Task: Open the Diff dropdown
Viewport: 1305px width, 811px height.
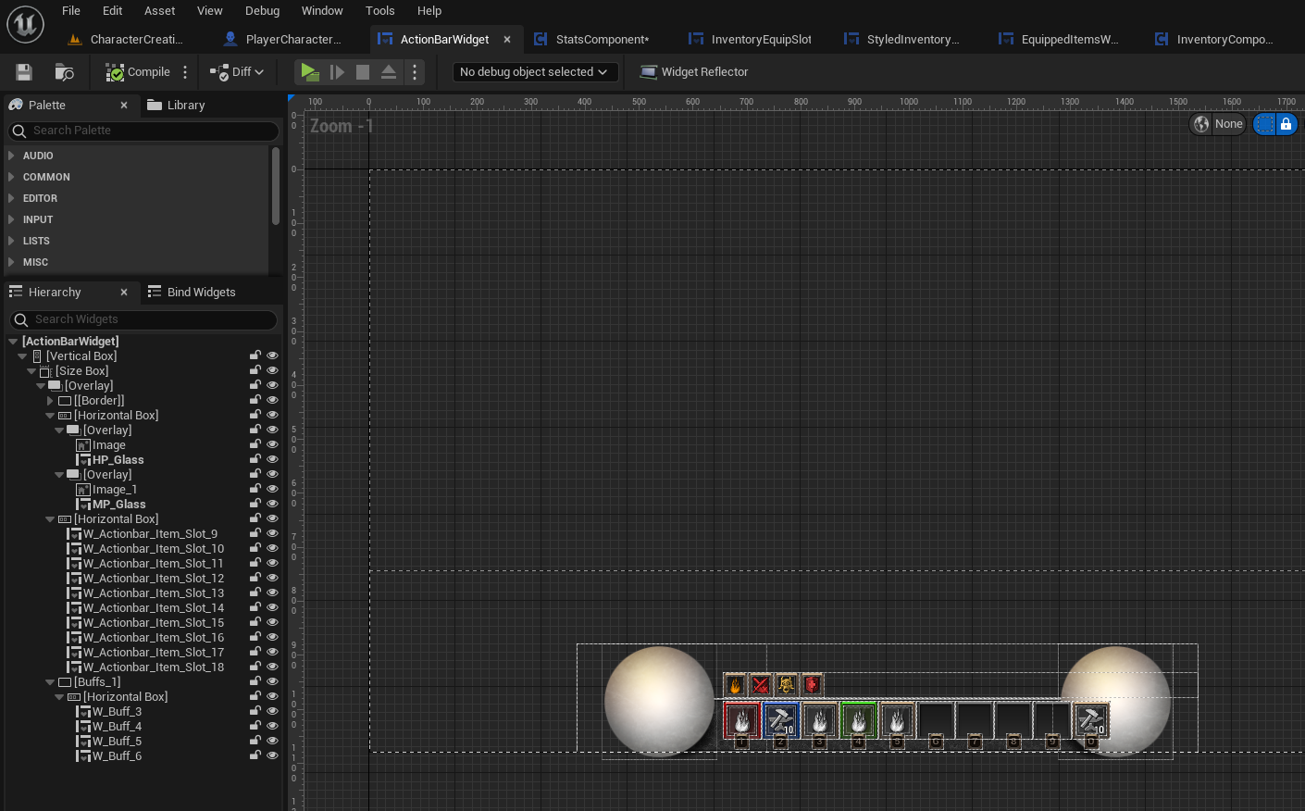Action: point(238,72)
